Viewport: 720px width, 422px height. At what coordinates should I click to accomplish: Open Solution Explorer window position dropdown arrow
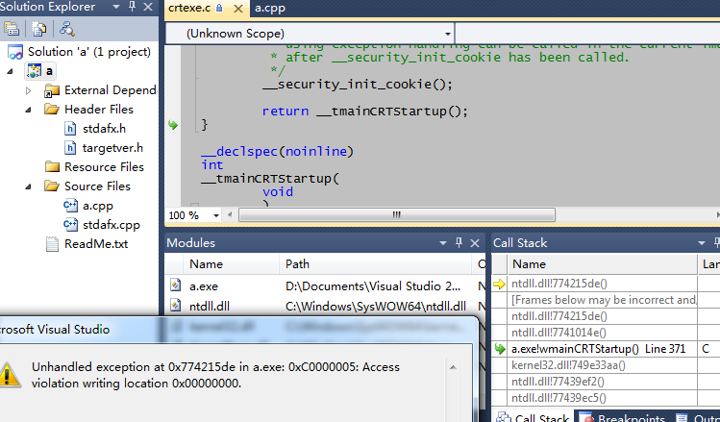point(113,8)
